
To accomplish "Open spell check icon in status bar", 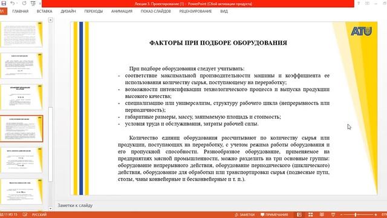I will [x=25, y=214].
